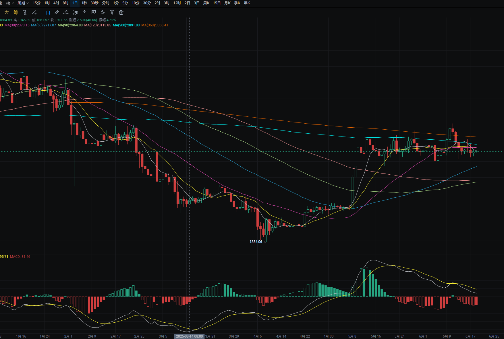Click the refresh-edit sync icon
Image resolution: width=504 pixels, height=339 pixels.
click(x=25, y=12)
